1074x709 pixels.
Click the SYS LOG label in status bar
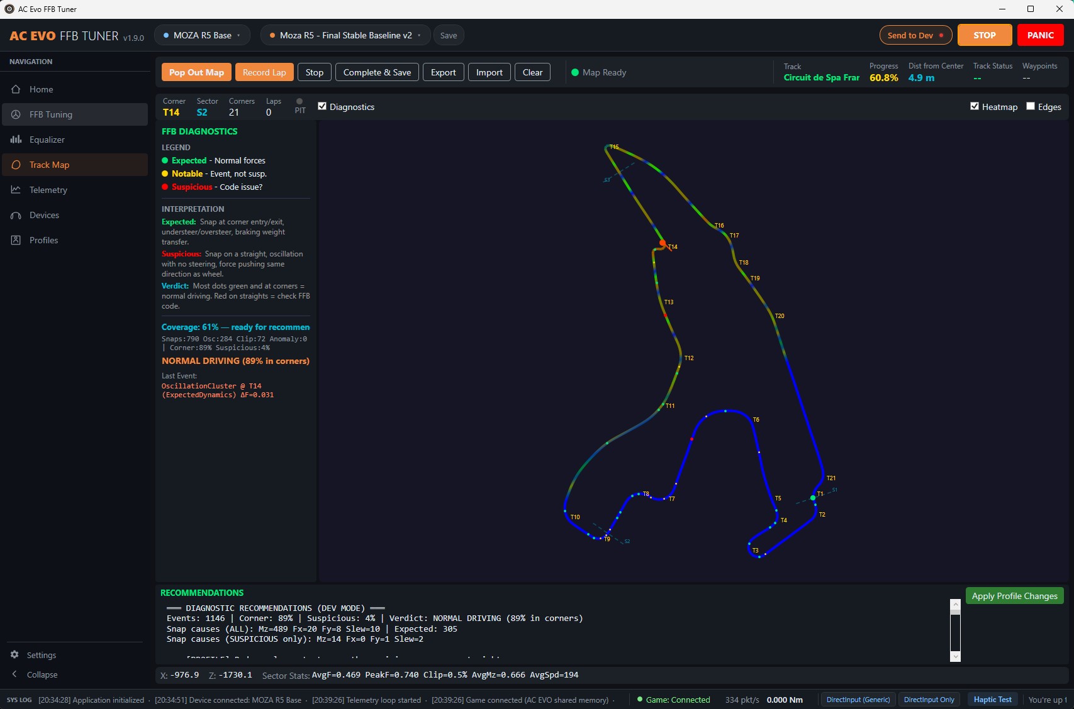(x=19, y=700)
